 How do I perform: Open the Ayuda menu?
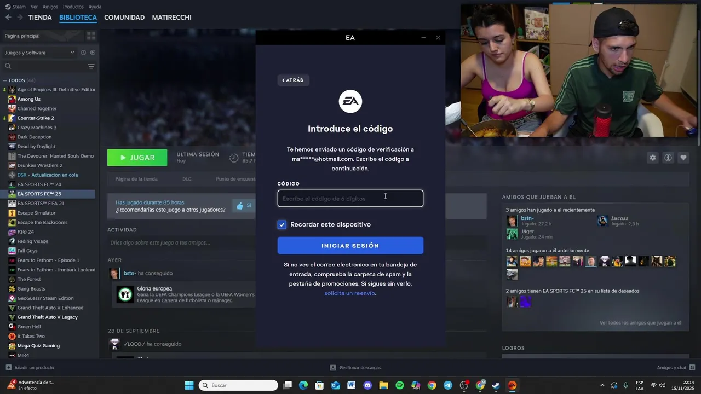click(95, 7)
